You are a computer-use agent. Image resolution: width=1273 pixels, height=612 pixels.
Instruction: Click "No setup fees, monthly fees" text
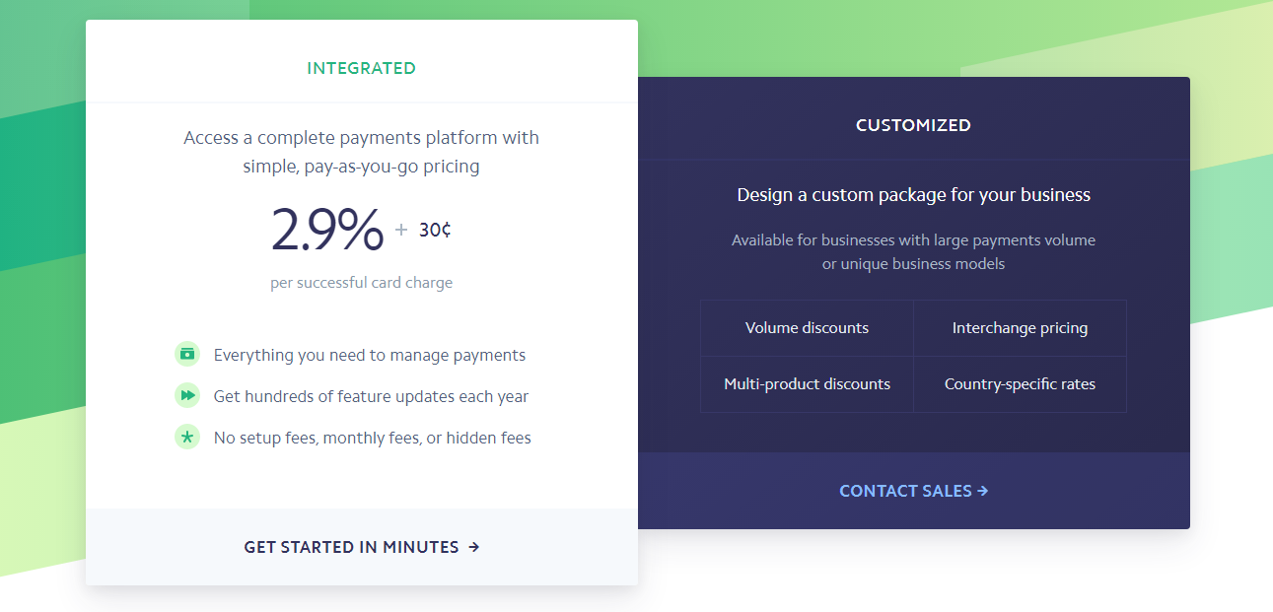372,438
